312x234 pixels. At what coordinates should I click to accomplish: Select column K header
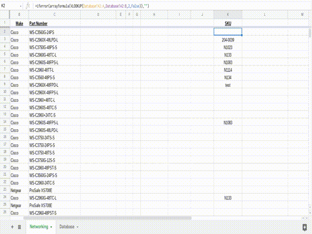[x=228, y=14]
